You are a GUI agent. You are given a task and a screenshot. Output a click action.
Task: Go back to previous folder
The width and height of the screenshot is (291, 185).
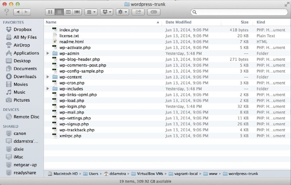point(18,12)
